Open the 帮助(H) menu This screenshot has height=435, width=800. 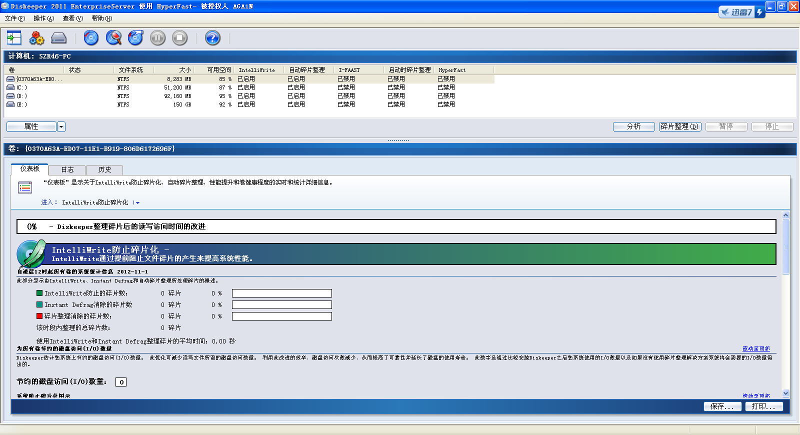(x=102, y=18)
